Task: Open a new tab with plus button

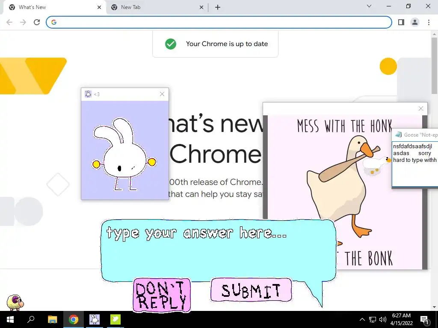Action: [218, 8]
